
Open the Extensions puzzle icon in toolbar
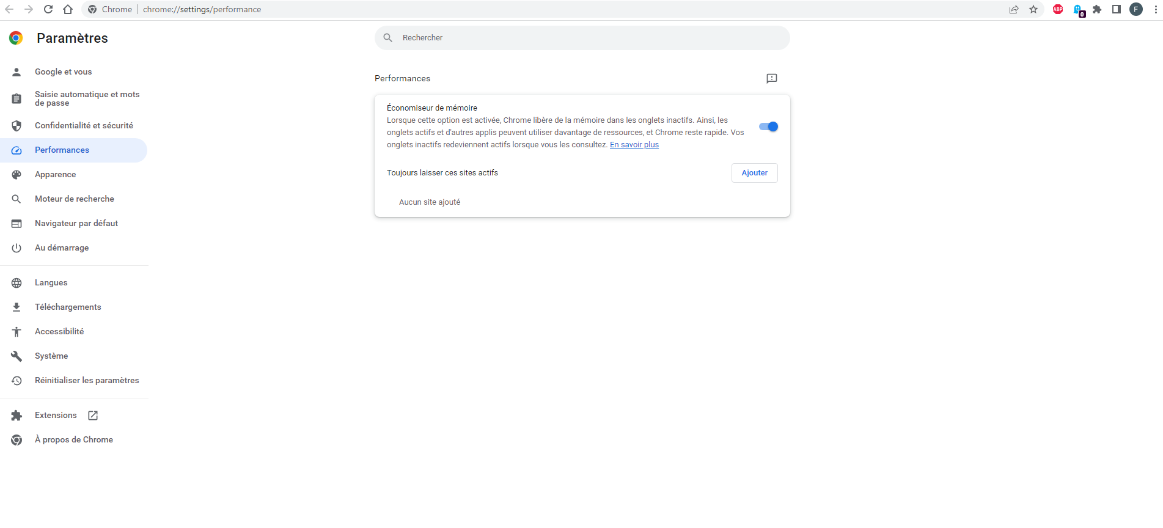(1097, 9)
